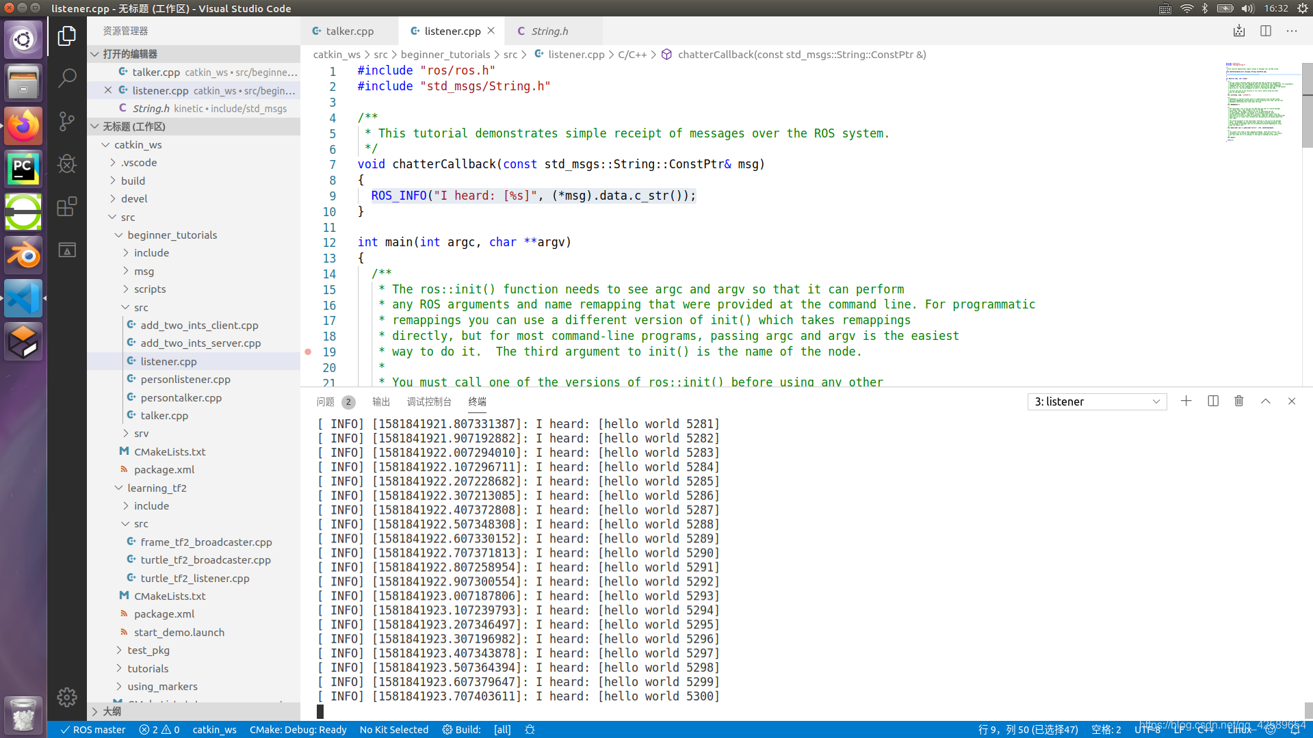Click 'CMake: Debug: Ready' status item

[298, 730]
